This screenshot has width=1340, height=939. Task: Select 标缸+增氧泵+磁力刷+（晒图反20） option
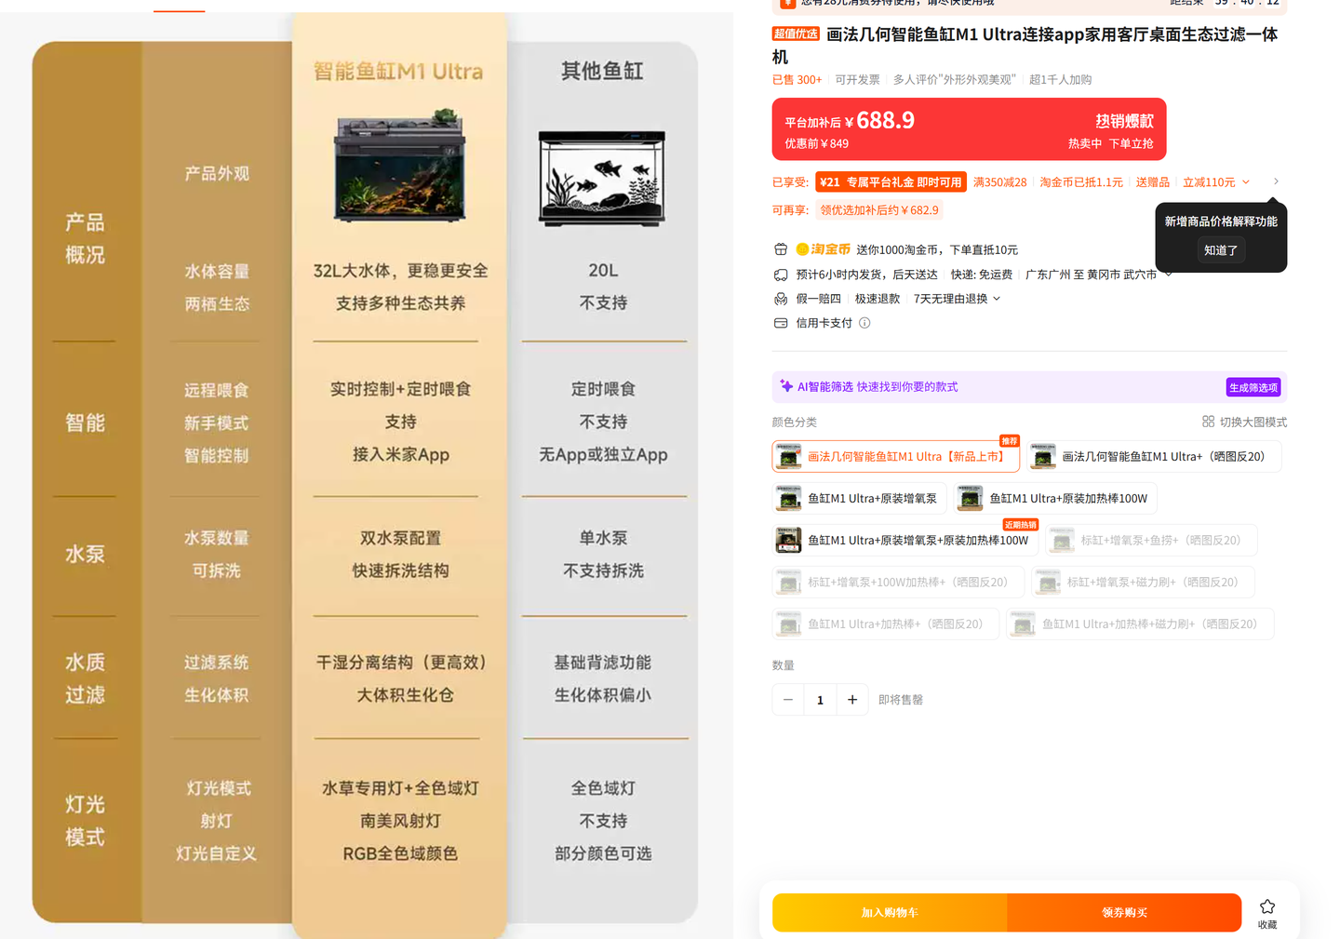[1143, 583]
